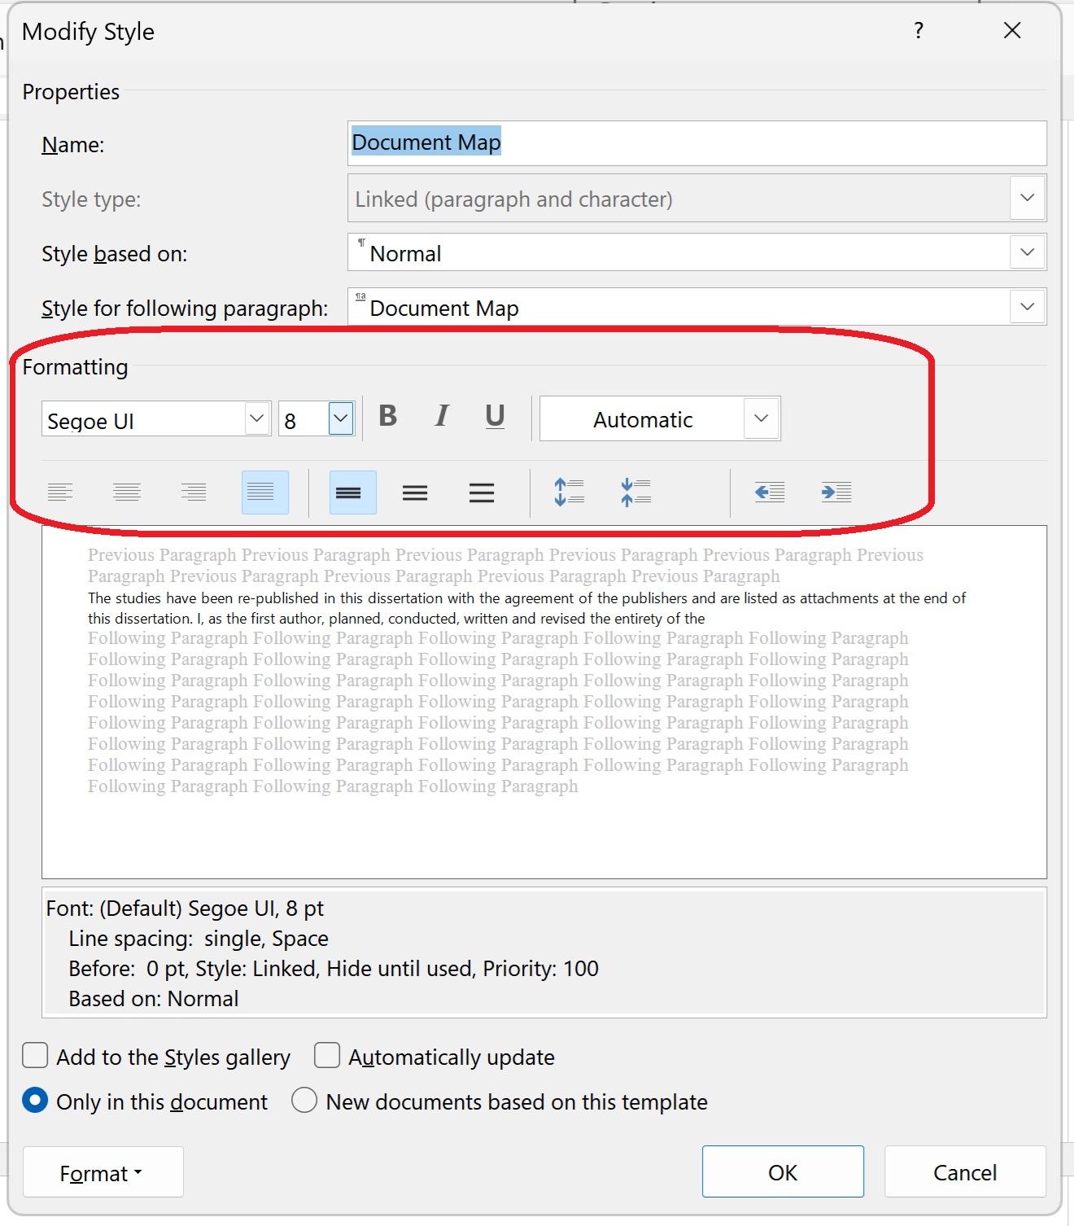Open Style based on dropdown
The image size is (1074, 1226).
(1027, 253)
